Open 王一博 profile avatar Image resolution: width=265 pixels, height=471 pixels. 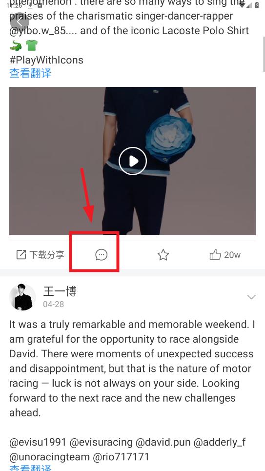[x=22, y=297]
